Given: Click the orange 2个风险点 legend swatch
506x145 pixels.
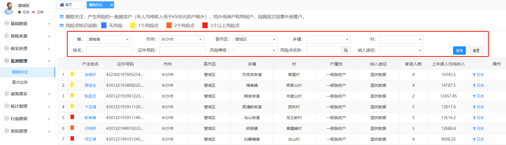Looking at the screenshot, I should tap(169, 25).
